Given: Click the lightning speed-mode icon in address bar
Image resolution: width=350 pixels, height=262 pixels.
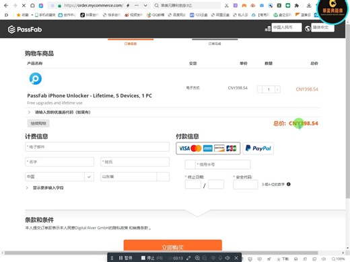Looking at the screenshot, I should coord(128,5).
